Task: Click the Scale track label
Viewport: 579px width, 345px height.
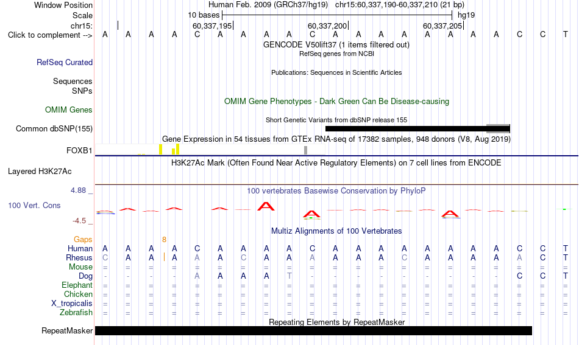Action: pos(82,15)
